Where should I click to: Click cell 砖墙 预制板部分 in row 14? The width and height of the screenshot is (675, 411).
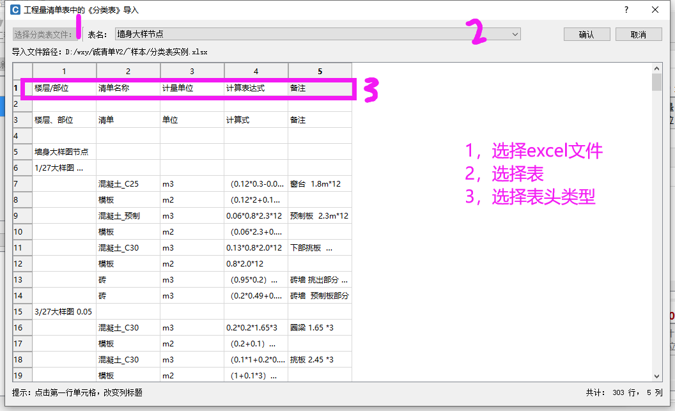tap(320, 296)
